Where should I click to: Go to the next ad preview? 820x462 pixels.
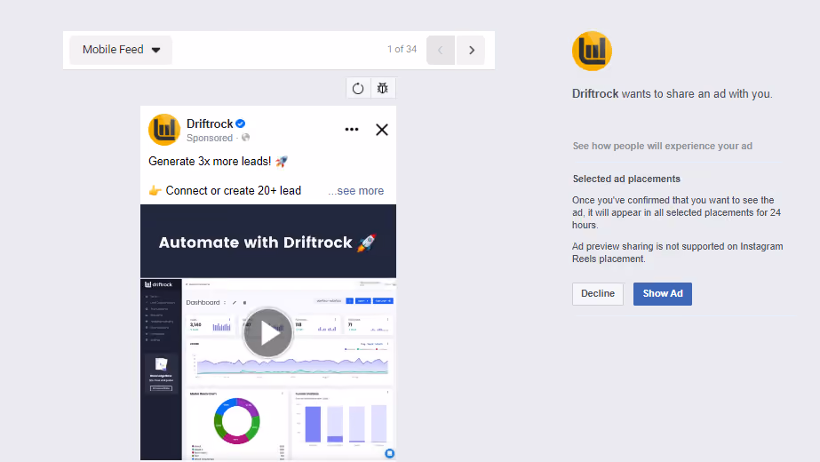click(471, 51)
